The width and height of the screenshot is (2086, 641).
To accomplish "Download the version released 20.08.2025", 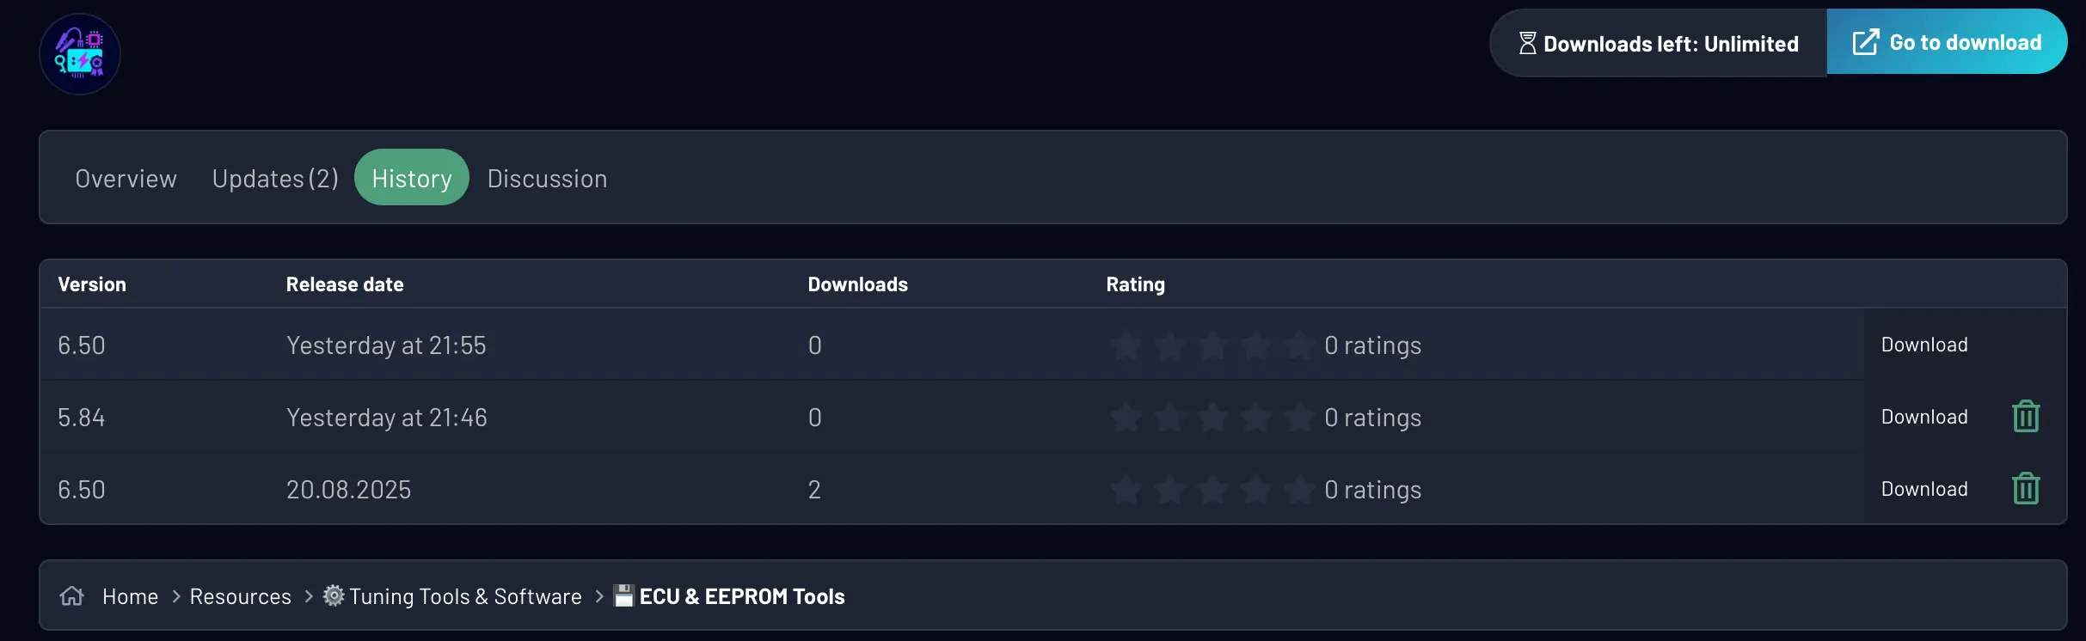I will (1924, 489).
